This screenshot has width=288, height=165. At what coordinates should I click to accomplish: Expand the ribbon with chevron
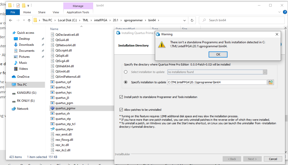(x=279, y=12)
